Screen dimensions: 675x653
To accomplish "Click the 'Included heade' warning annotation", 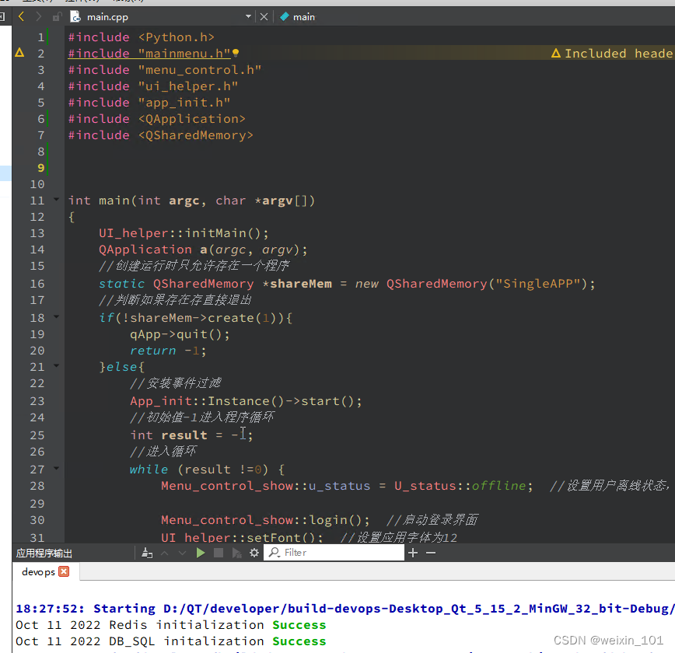I will click(612, 54).
